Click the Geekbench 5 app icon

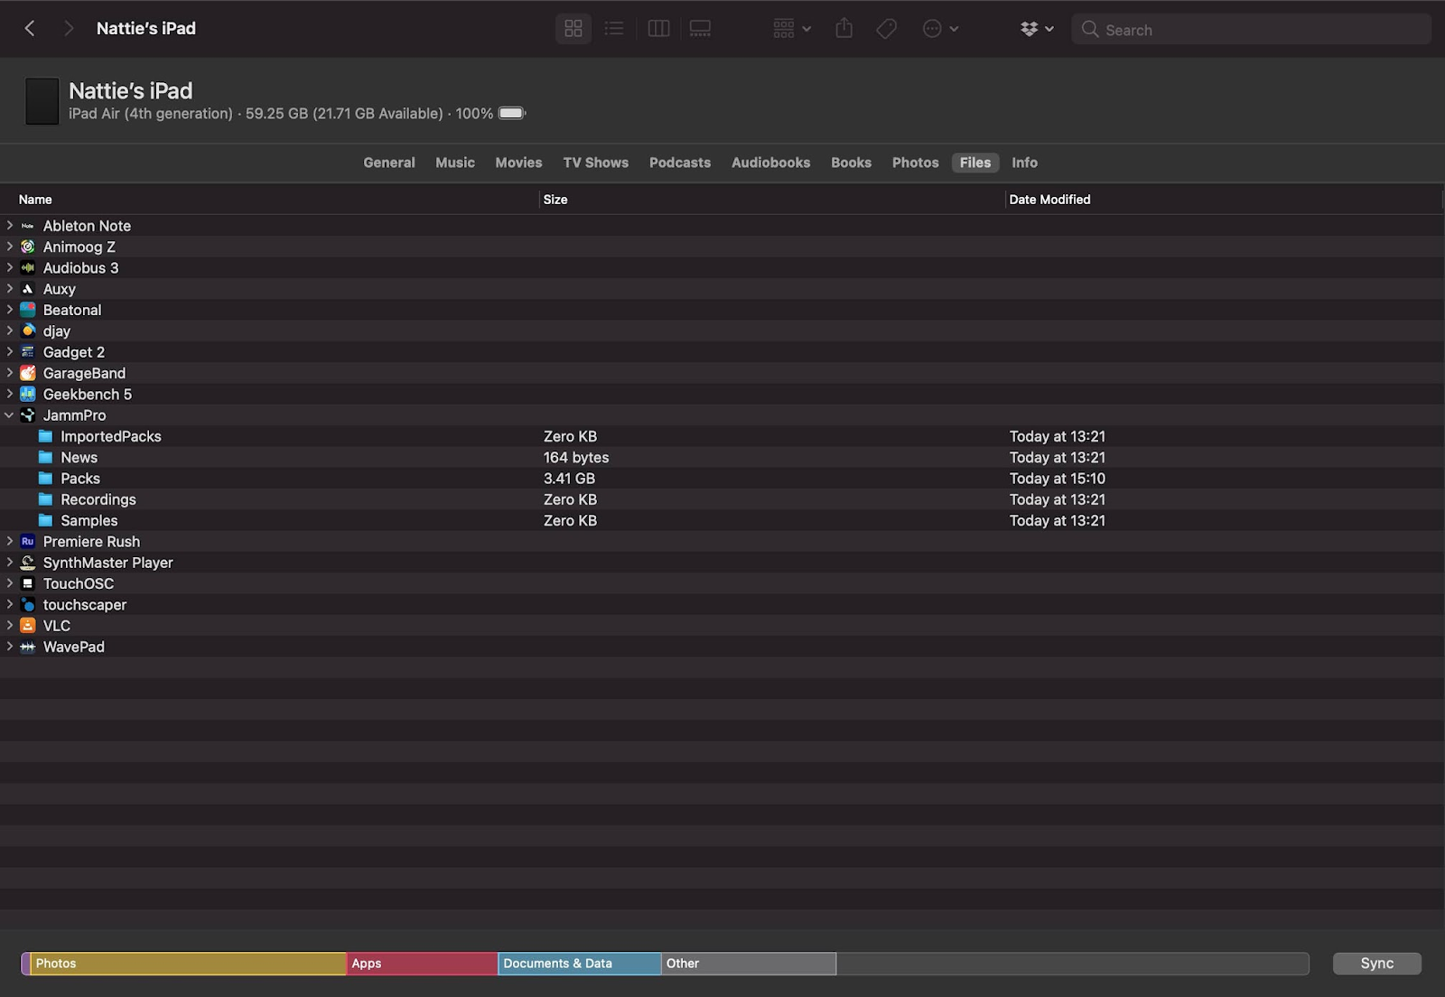[28, 395]
